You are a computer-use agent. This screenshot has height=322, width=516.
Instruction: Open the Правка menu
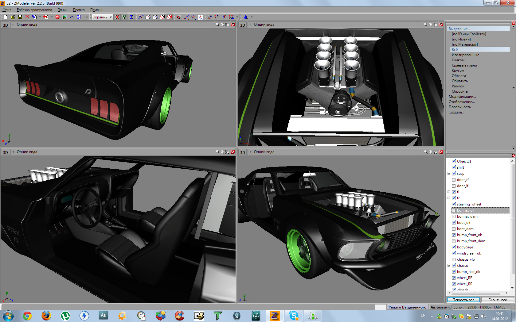point(79,10)
